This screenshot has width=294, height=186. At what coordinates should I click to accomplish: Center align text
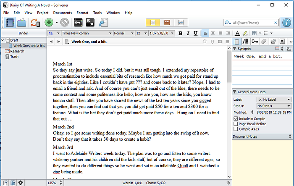point(213,33)
